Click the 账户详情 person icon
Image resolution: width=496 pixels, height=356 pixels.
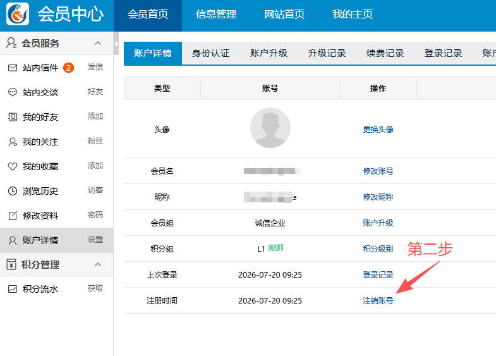tap(13, 240)
